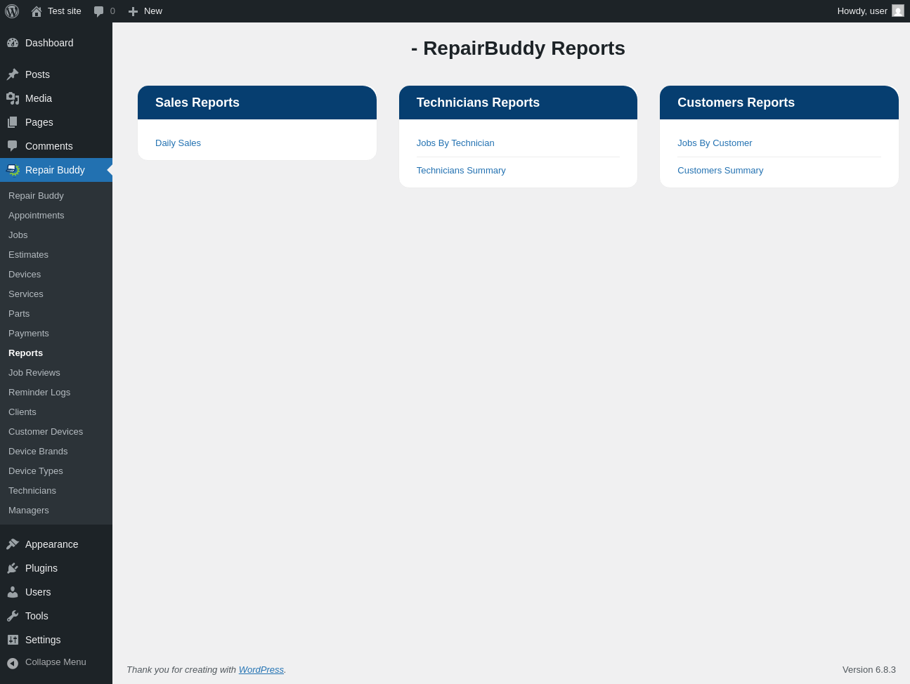Click the Tools wrench icon

point(13,616)
